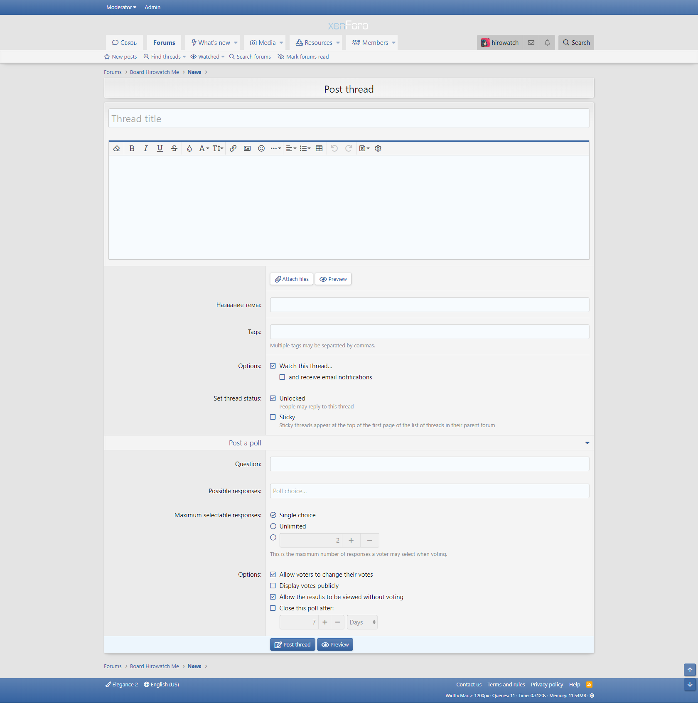698x703 pixels.
Task: Click into the Thread title field
Action: pos(349,119)
